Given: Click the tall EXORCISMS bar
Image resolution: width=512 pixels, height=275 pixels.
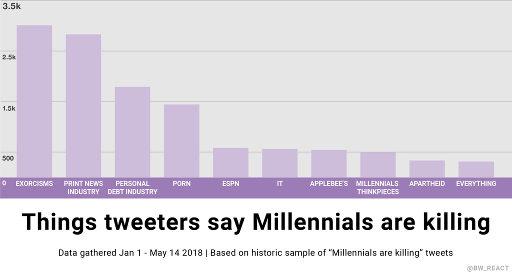Looking at the screenshot, I should pyautogui.click(x=34, y=100).
